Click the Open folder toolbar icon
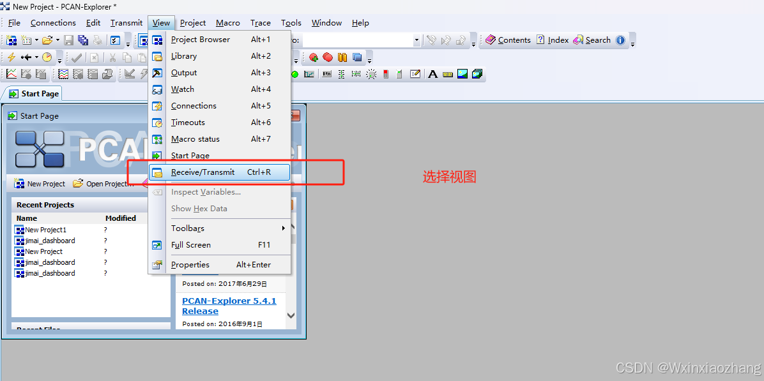Screen dimensions: 764x381 click(47, 40)
